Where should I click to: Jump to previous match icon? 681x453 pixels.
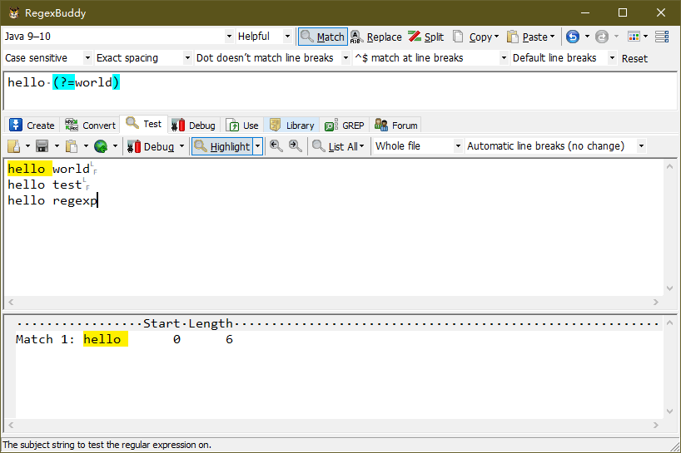click(x=276, y=146)
